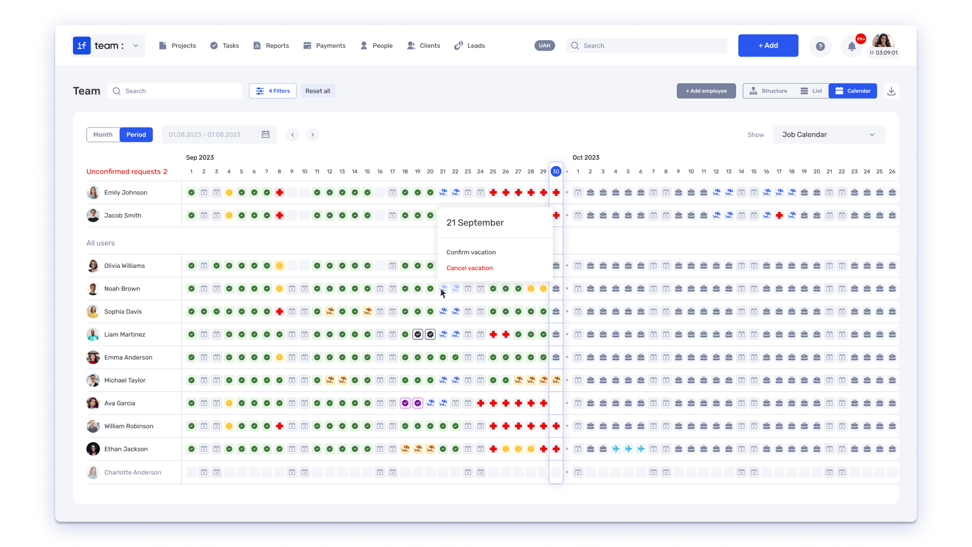Click the team logo icon
Screen dimensions: 972x547
(x=82, y=46)
